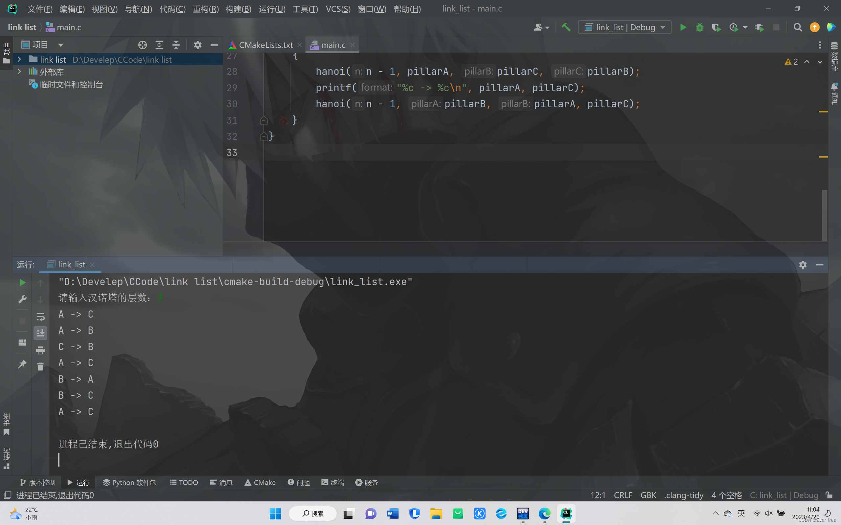Open the 构建(B) menu
Screen dimensions: 841x525
point(238,9)
